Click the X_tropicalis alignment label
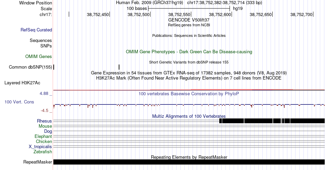Image resolution: width=325 pixels, height=170 pixels. click(40, 147)
